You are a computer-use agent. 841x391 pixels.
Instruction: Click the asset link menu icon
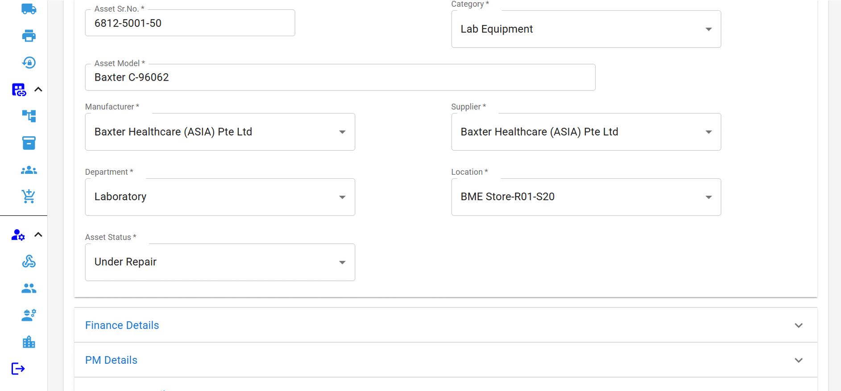[19, 90]
